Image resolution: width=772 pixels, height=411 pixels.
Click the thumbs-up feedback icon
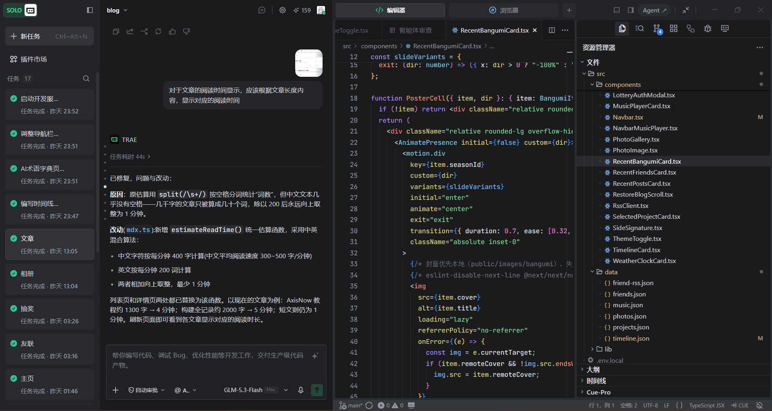click(172, 31)
